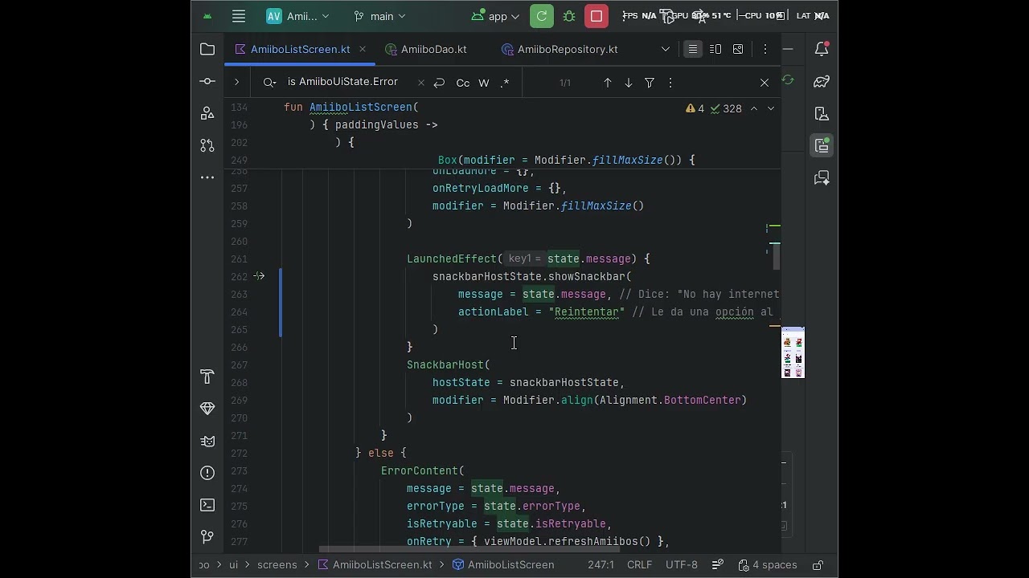The image size is (1029, 578).
Task: Jump to next search occurrence
Action: [x=629, y=82]
